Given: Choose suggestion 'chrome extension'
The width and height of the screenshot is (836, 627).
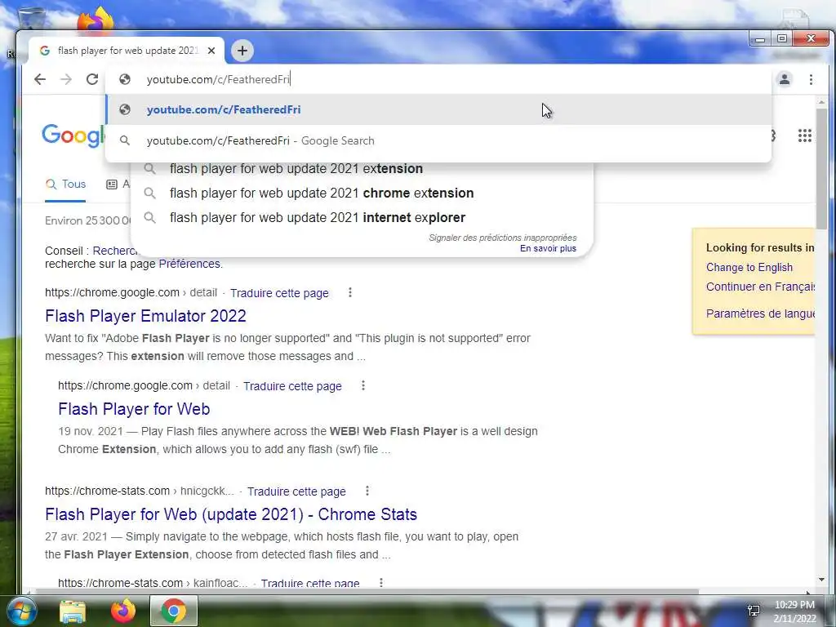Looking at the screenshot, I should [362, 193].
